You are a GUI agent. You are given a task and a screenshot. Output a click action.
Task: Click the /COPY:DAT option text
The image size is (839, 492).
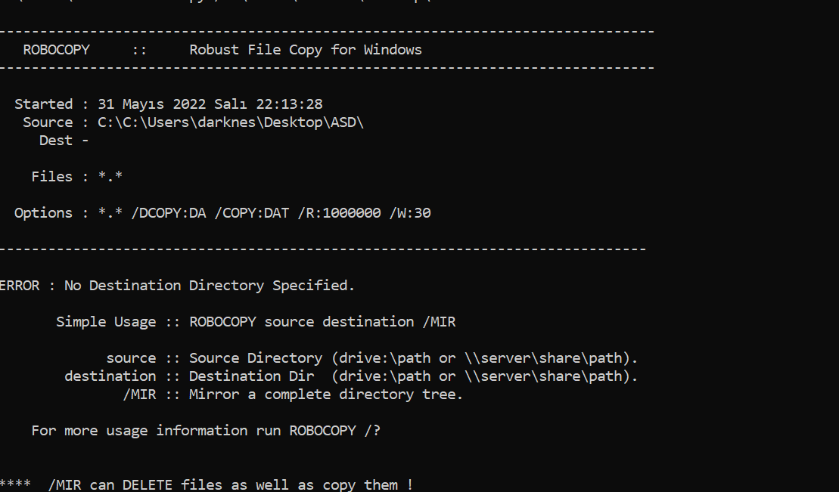pos(251,213)
